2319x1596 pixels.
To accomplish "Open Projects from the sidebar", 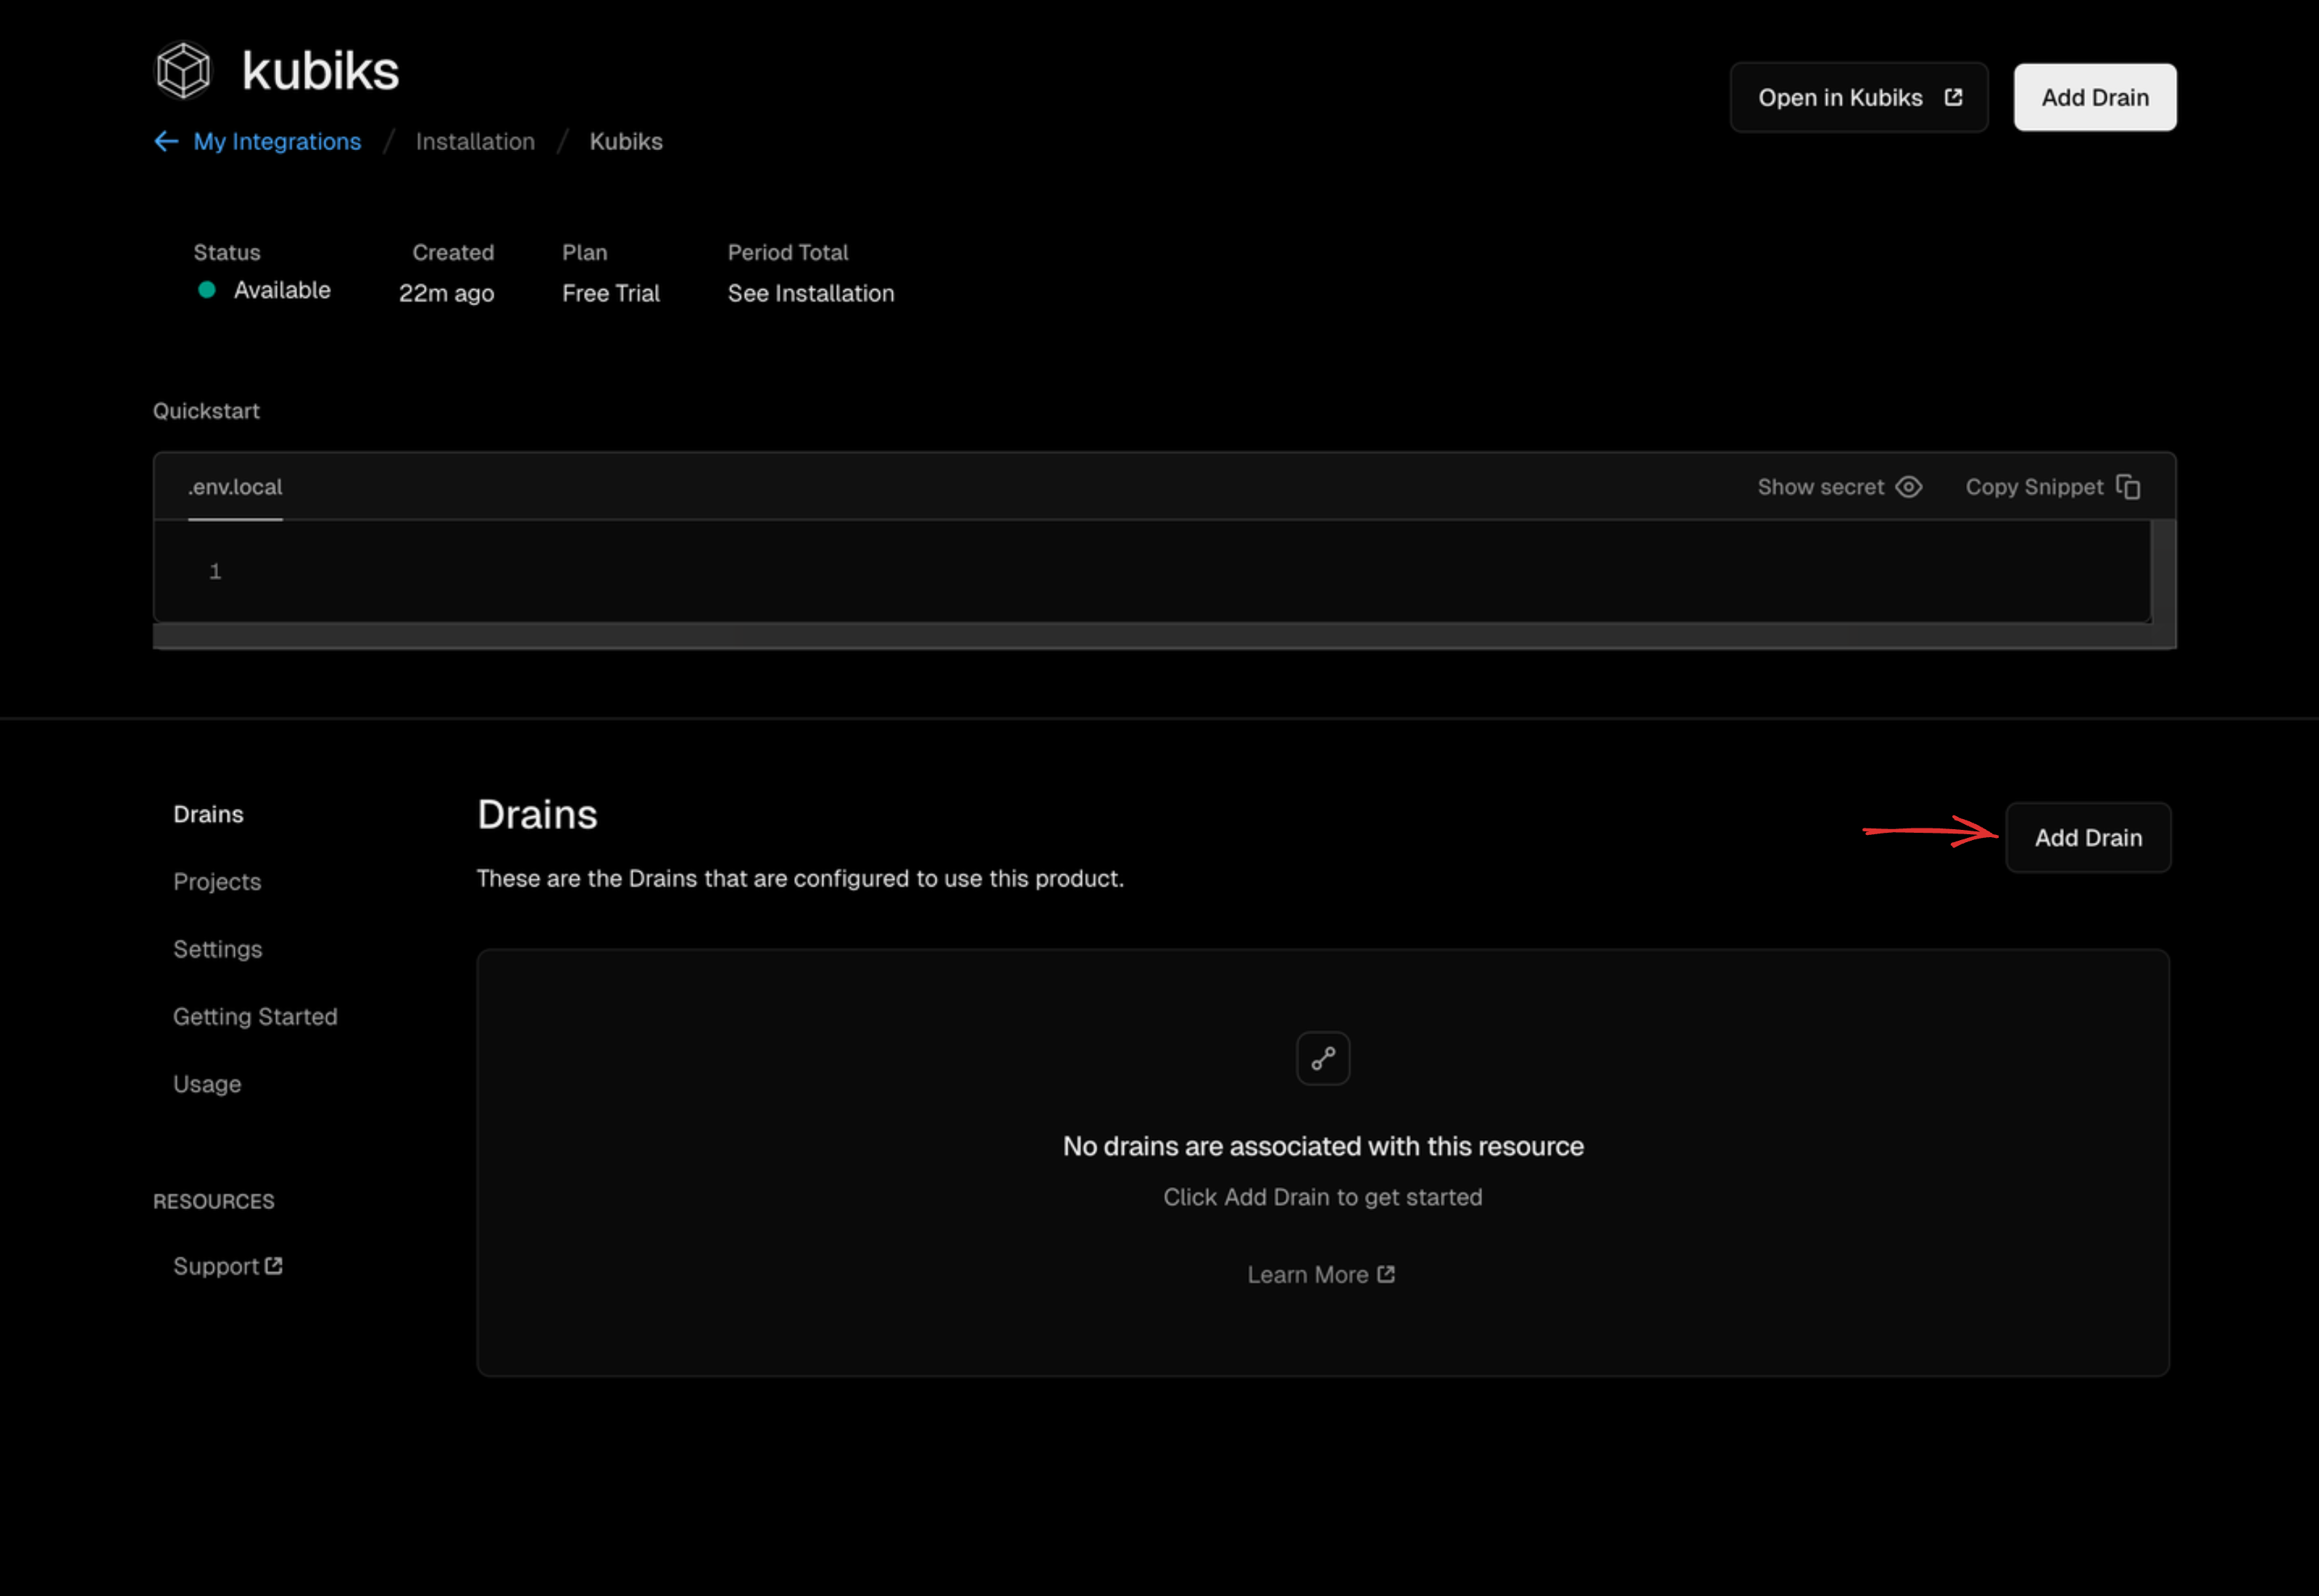I will (217, 881).
